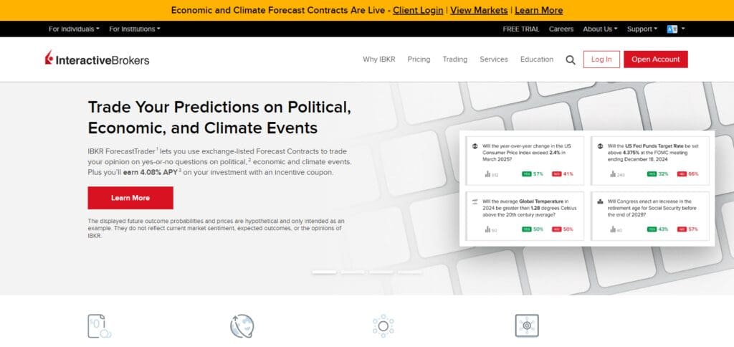Screen dimensions: 734x347
Task: Open the Support dropdown menu
Action: 642,29
